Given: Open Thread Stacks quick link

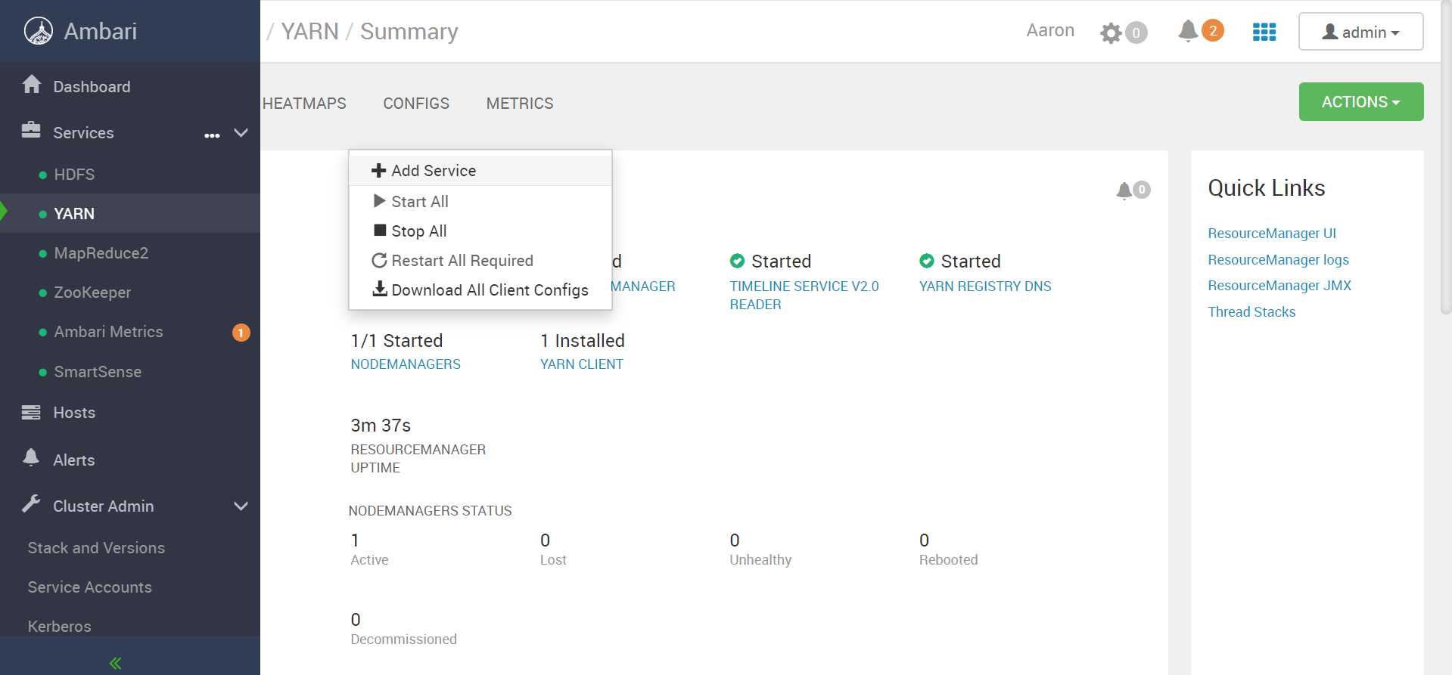Looking at the screenshot, I should pos(1251,312).
